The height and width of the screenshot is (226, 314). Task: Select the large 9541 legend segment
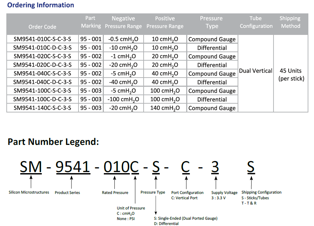pos(73,166)
